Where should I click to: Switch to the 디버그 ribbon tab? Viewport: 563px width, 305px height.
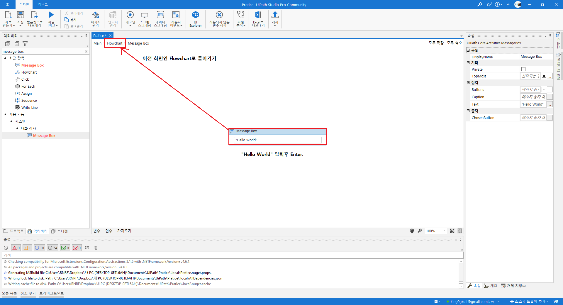tap(43, 4)
